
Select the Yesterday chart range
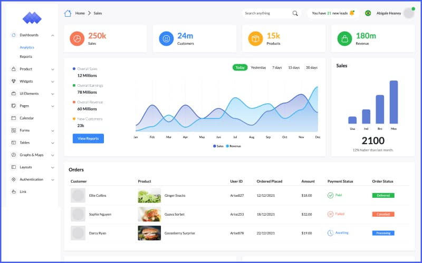pyautogui.click(x=258, y=68)
